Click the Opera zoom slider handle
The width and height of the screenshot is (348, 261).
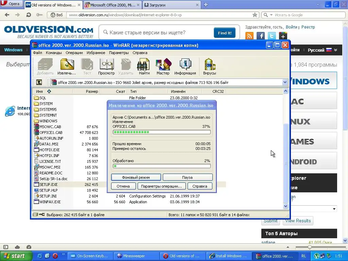click(310, 247)
